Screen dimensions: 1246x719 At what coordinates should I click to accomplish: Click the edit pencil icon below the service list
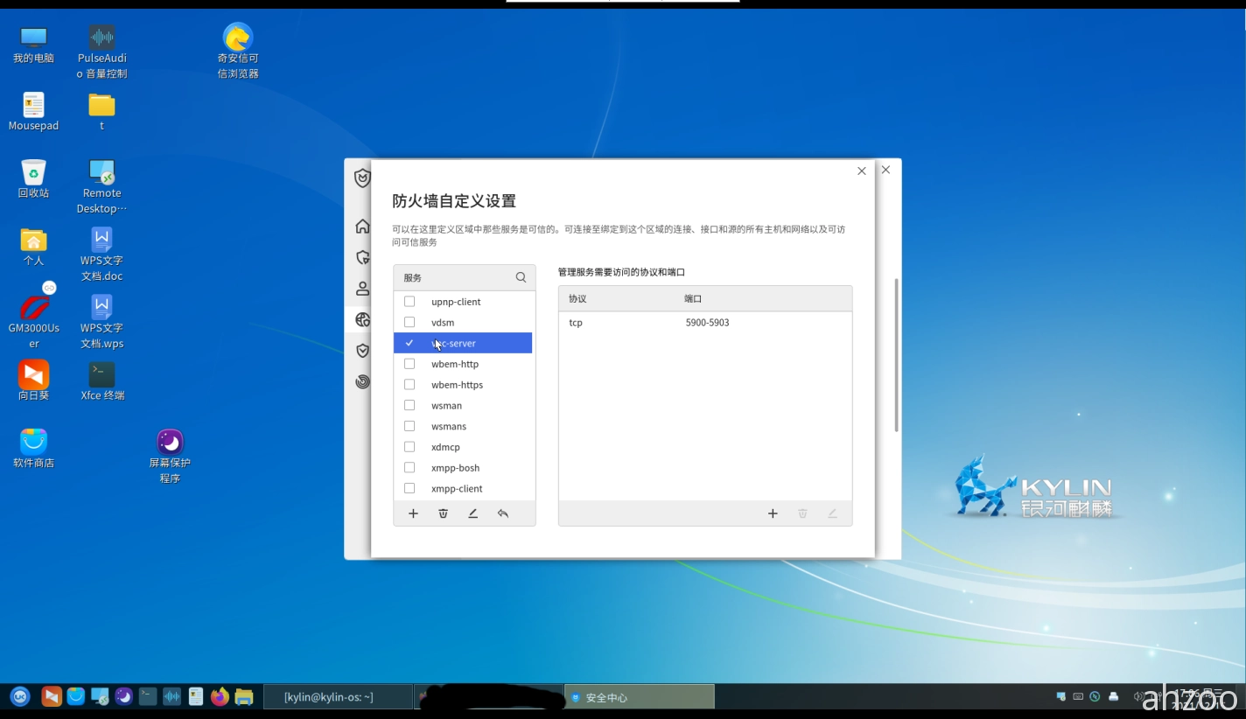(472, 513)
